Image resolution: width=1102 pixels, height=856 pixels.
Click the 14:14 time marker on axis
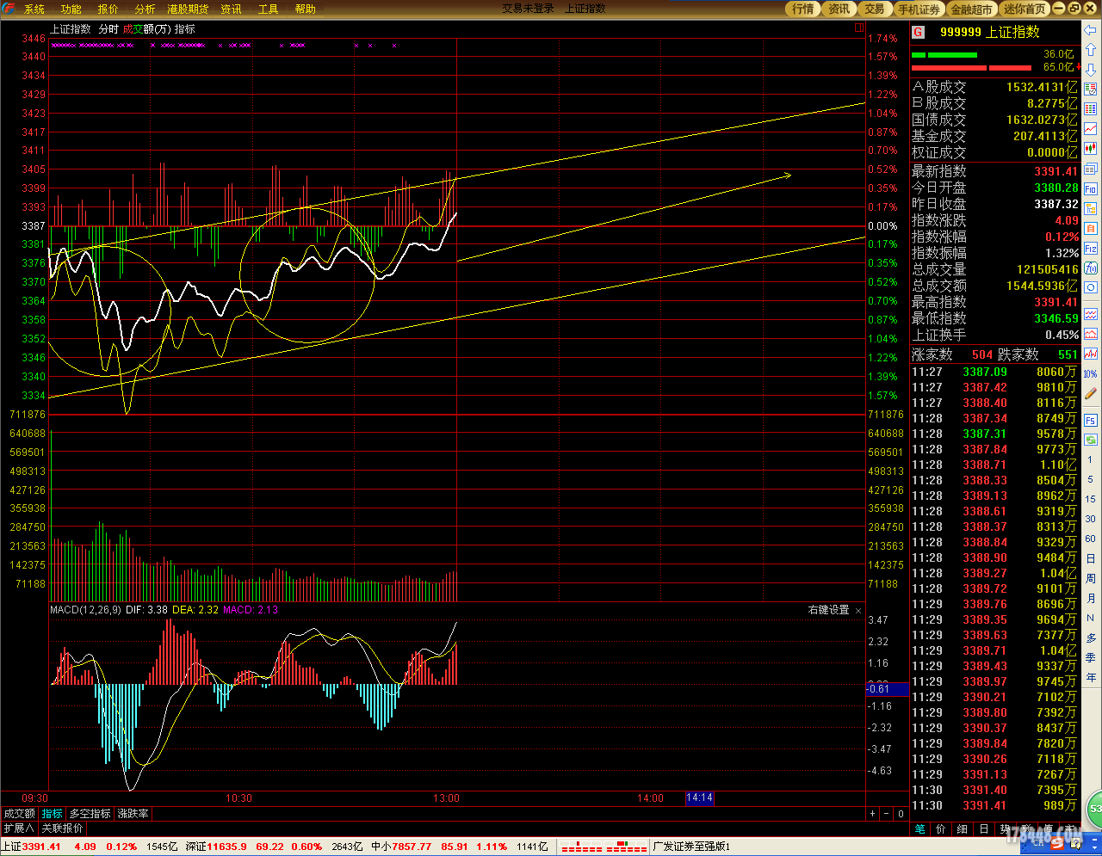click(699, 797)
